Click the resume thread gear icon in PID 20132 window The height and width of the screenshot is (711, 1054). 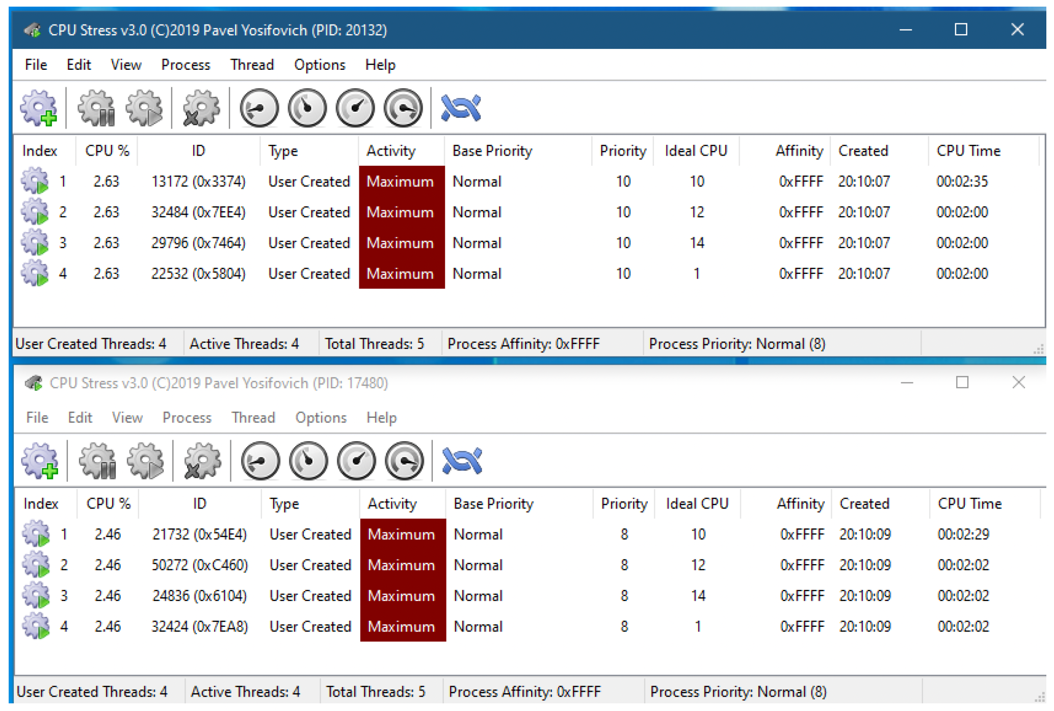pos(145,108)
